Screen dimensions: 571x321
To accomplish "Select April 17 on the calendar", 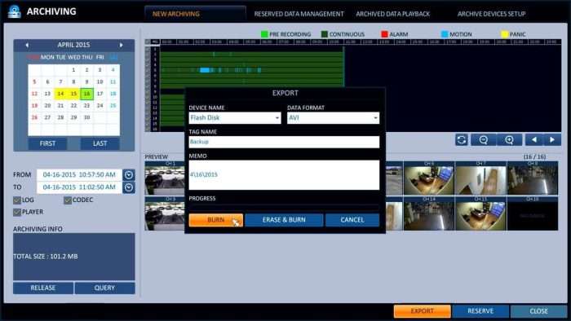I will [x=100, y=94].
